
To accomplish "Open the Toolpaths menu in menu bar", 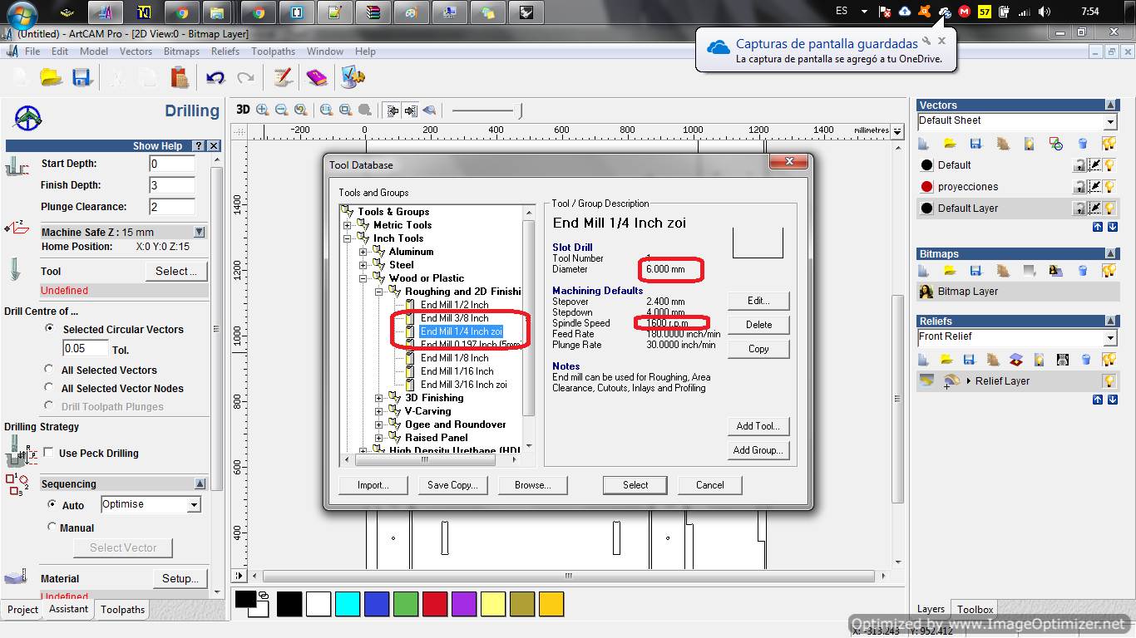I will coord(274,51).
